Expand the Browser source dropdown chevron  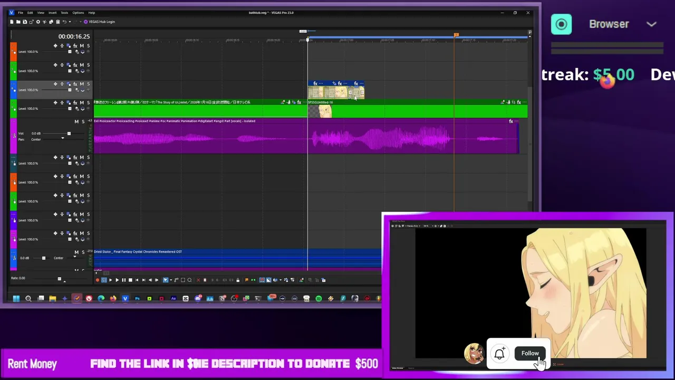tap(651, 24)
